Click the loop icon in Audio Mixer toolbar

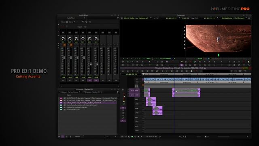86,22
